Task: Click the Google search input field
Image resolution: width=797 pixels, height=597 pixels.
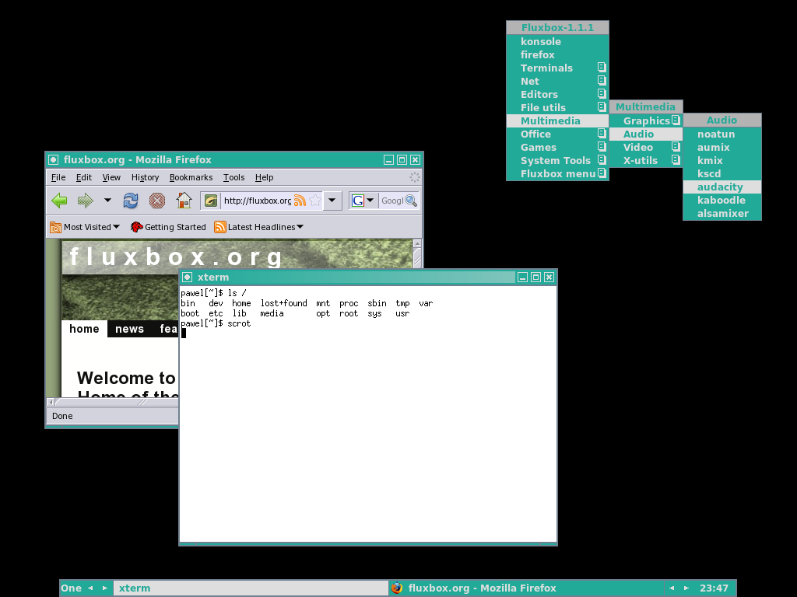Action: 392,201
